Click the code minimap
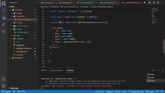 [x=157, y=17]
